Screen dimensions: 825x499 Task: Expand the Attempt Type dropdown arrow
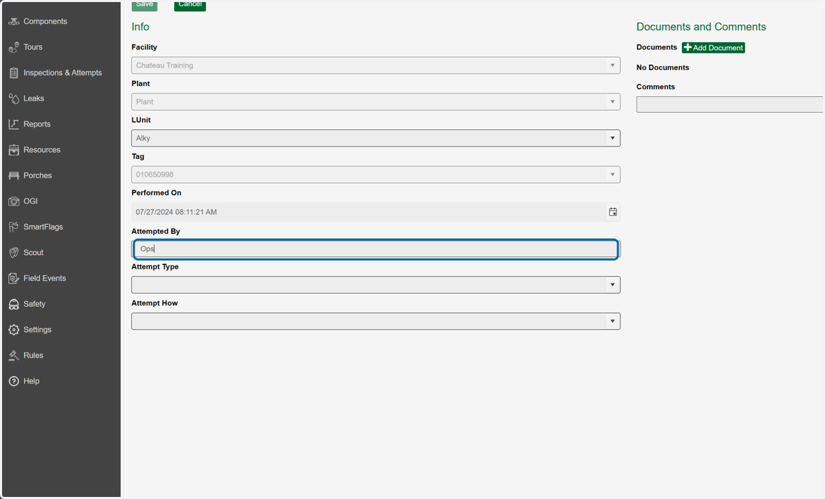click(x=613, y=285)
